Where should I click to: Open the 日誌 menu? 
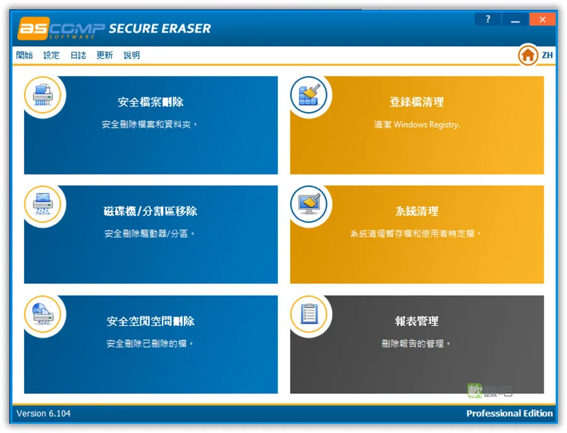pos(78,55)
